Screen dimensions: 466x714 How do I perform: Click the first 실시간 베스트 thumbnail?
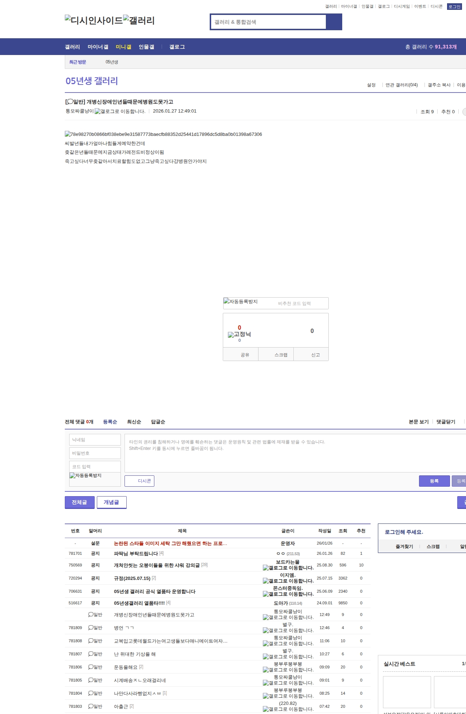(407, 692)
